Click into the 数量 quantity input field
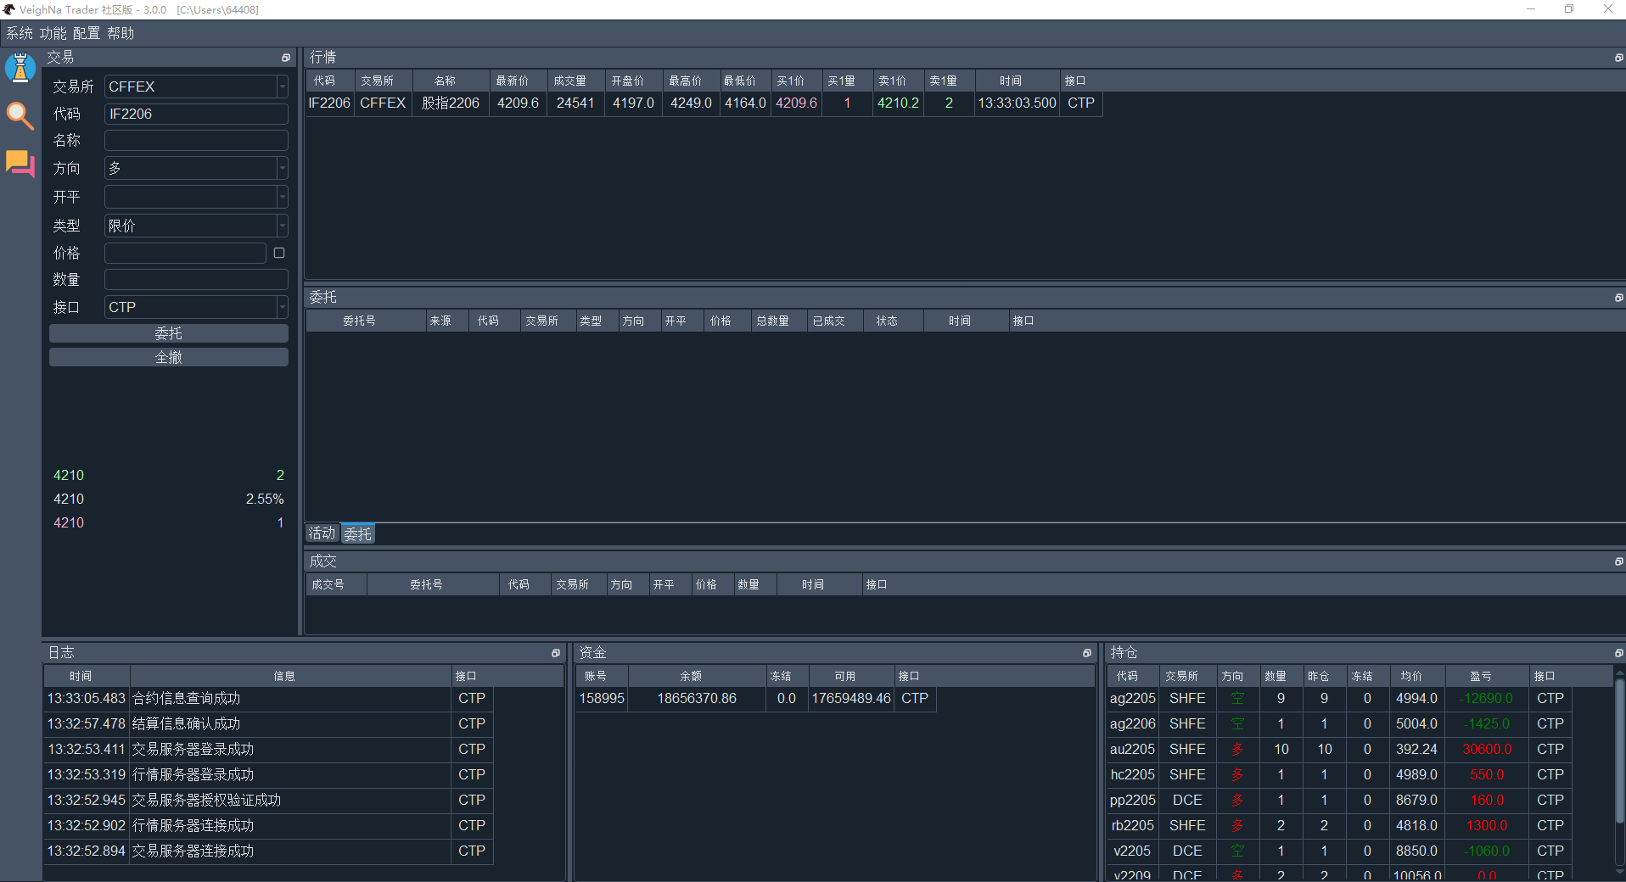This screenshot has height=882, width=1626. pyautogui.click(x=196, y=280)
